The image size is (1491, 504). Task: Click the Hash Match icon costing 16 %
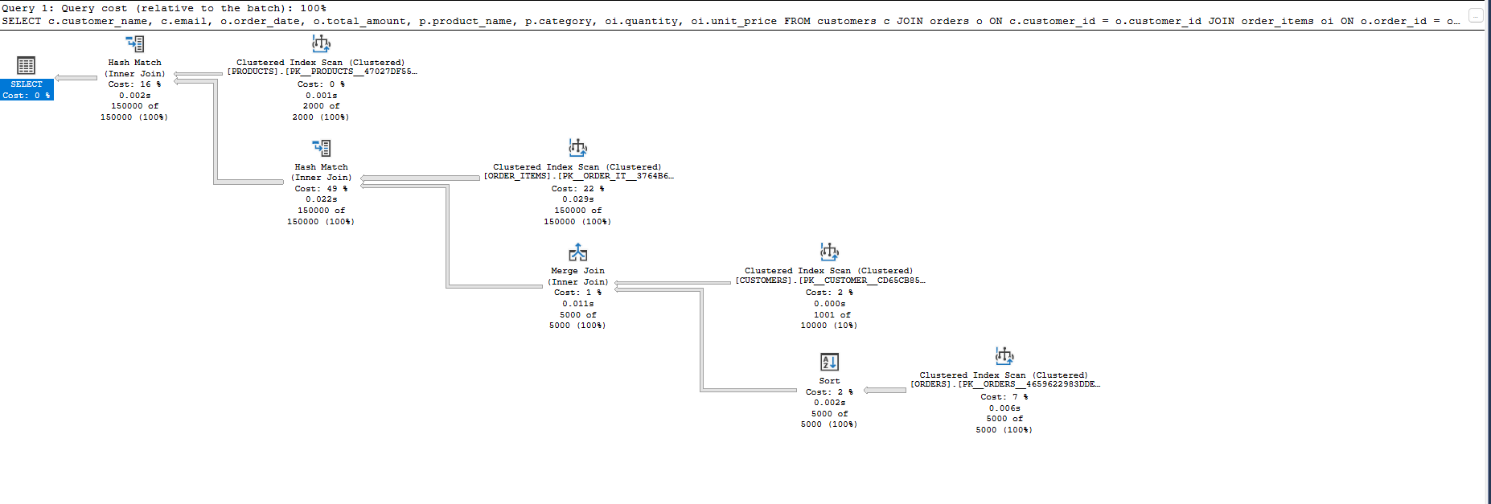click(135, 43)
